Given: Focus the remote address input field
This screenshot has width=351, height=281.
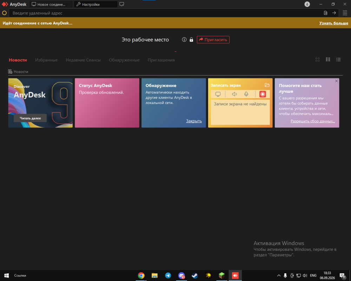Looking at the screenshot, I should (x=166, y=13).
